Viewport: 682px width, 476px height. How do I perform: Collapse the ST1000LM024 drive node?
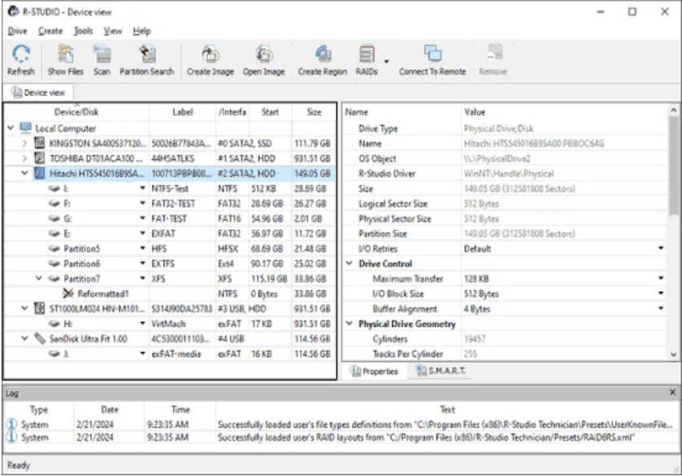click(24, 308)
